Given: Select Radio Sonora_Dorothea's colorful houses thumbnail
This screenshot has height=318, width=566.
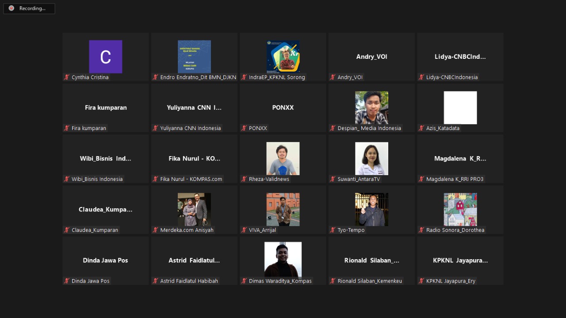Looking at the screenshot, I should pyautogui.click(x=460, y=209).
